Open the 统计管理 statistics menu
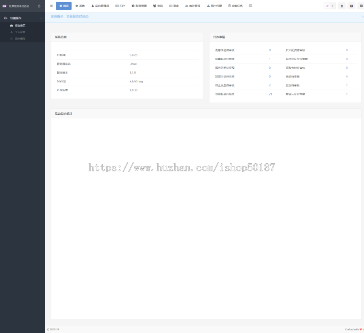 (x=193, y=6)
